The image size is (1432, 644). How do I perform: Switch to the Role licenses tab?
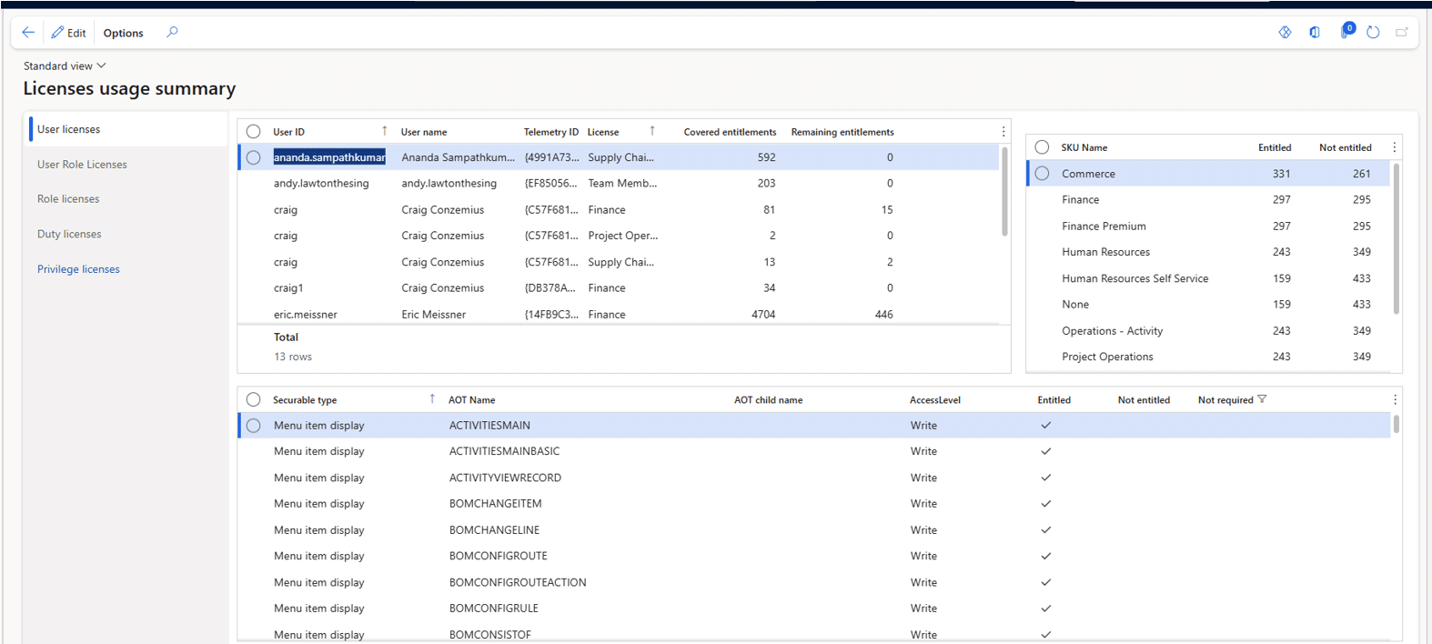click(x=68, y=199)
